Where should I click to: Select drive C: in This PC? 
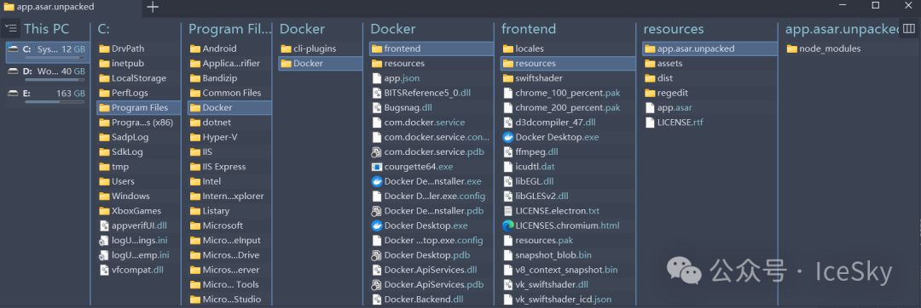48,52
